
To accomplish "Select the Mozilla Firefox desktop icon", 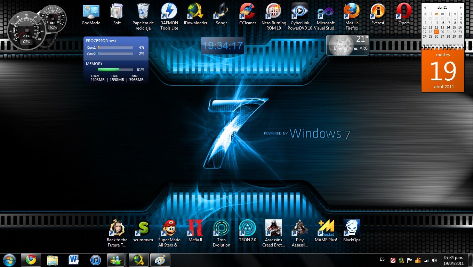I will (352, 17).
